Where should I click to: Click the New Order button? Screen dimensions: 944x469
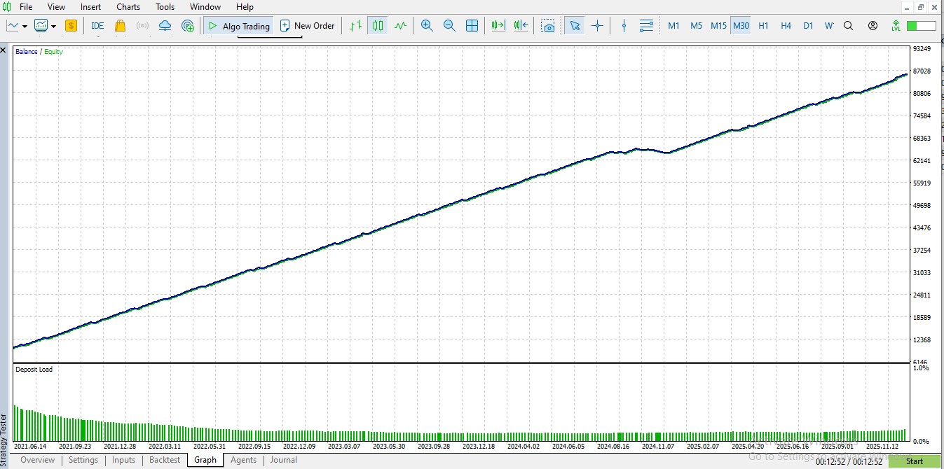(x=307, y=26)
